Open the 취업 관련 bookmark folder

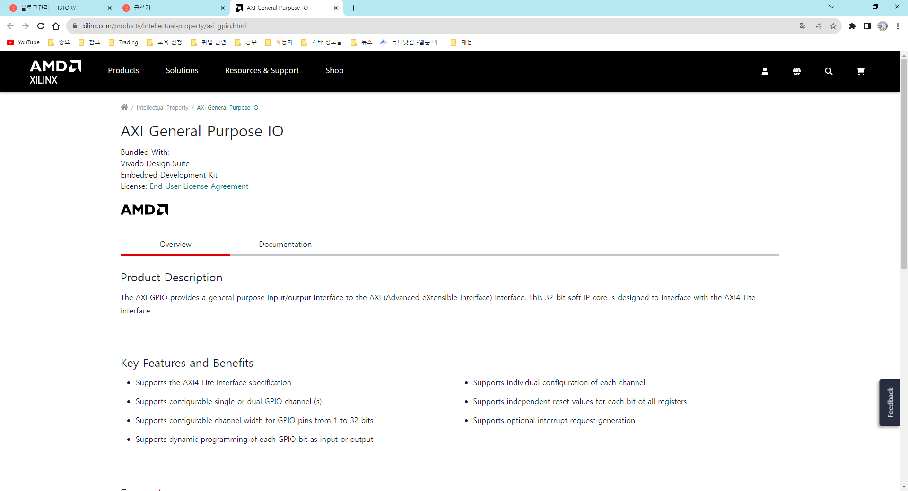[x=209, y=42]
